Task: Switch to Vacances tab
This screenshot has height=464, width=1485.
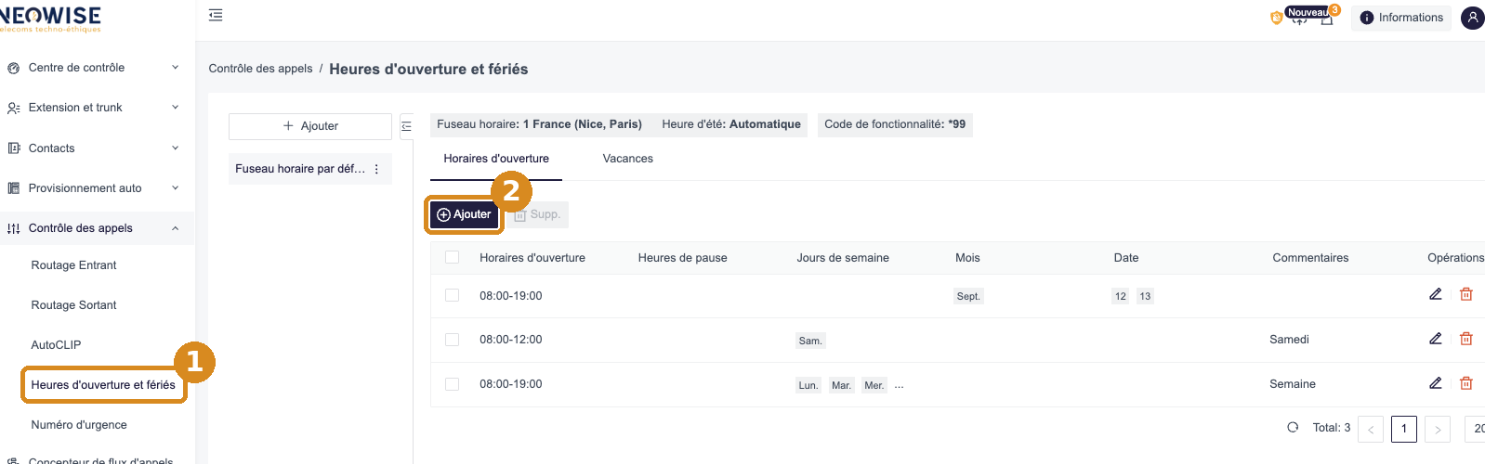Action: coord(628,159)
